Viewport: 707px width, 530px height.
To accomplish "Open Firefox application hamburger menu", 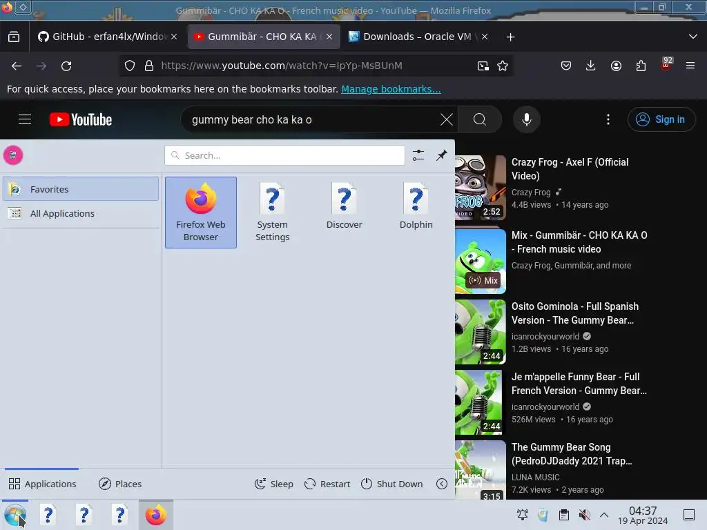I will (690, 66).
